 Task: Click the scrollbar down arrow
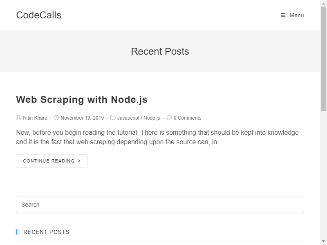point(323,242)
